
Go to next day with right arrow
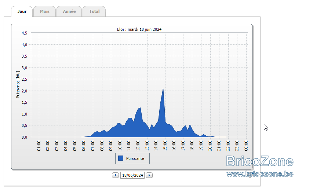[x=149, y=175]
